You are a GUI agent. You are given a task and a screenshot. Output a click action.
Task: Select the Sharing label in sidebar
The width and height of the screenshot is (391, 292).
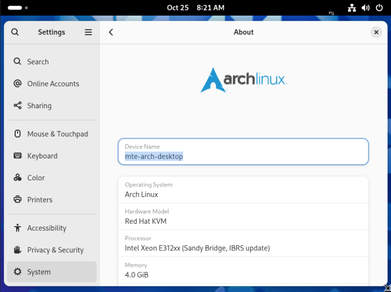39,106
